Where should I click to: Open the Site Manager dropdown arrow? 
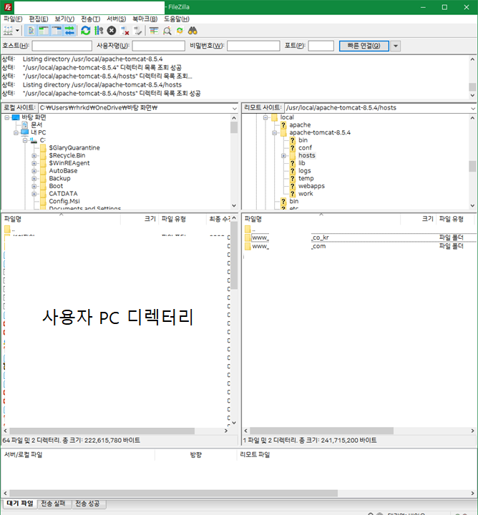point(17,31)
